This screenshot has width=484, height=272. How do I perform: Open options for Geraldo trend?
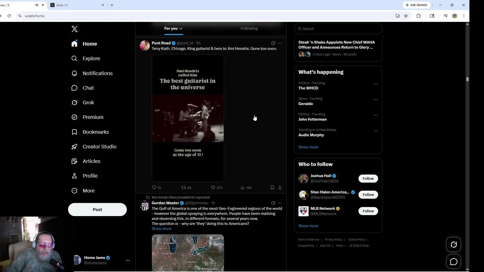(x=375, y=99)
